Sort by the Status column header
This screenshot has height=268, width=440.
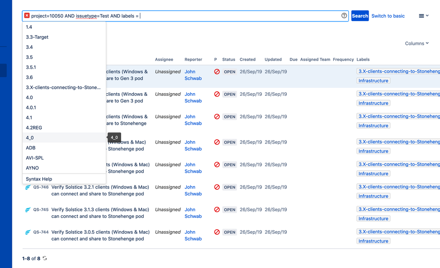(229, 59)
